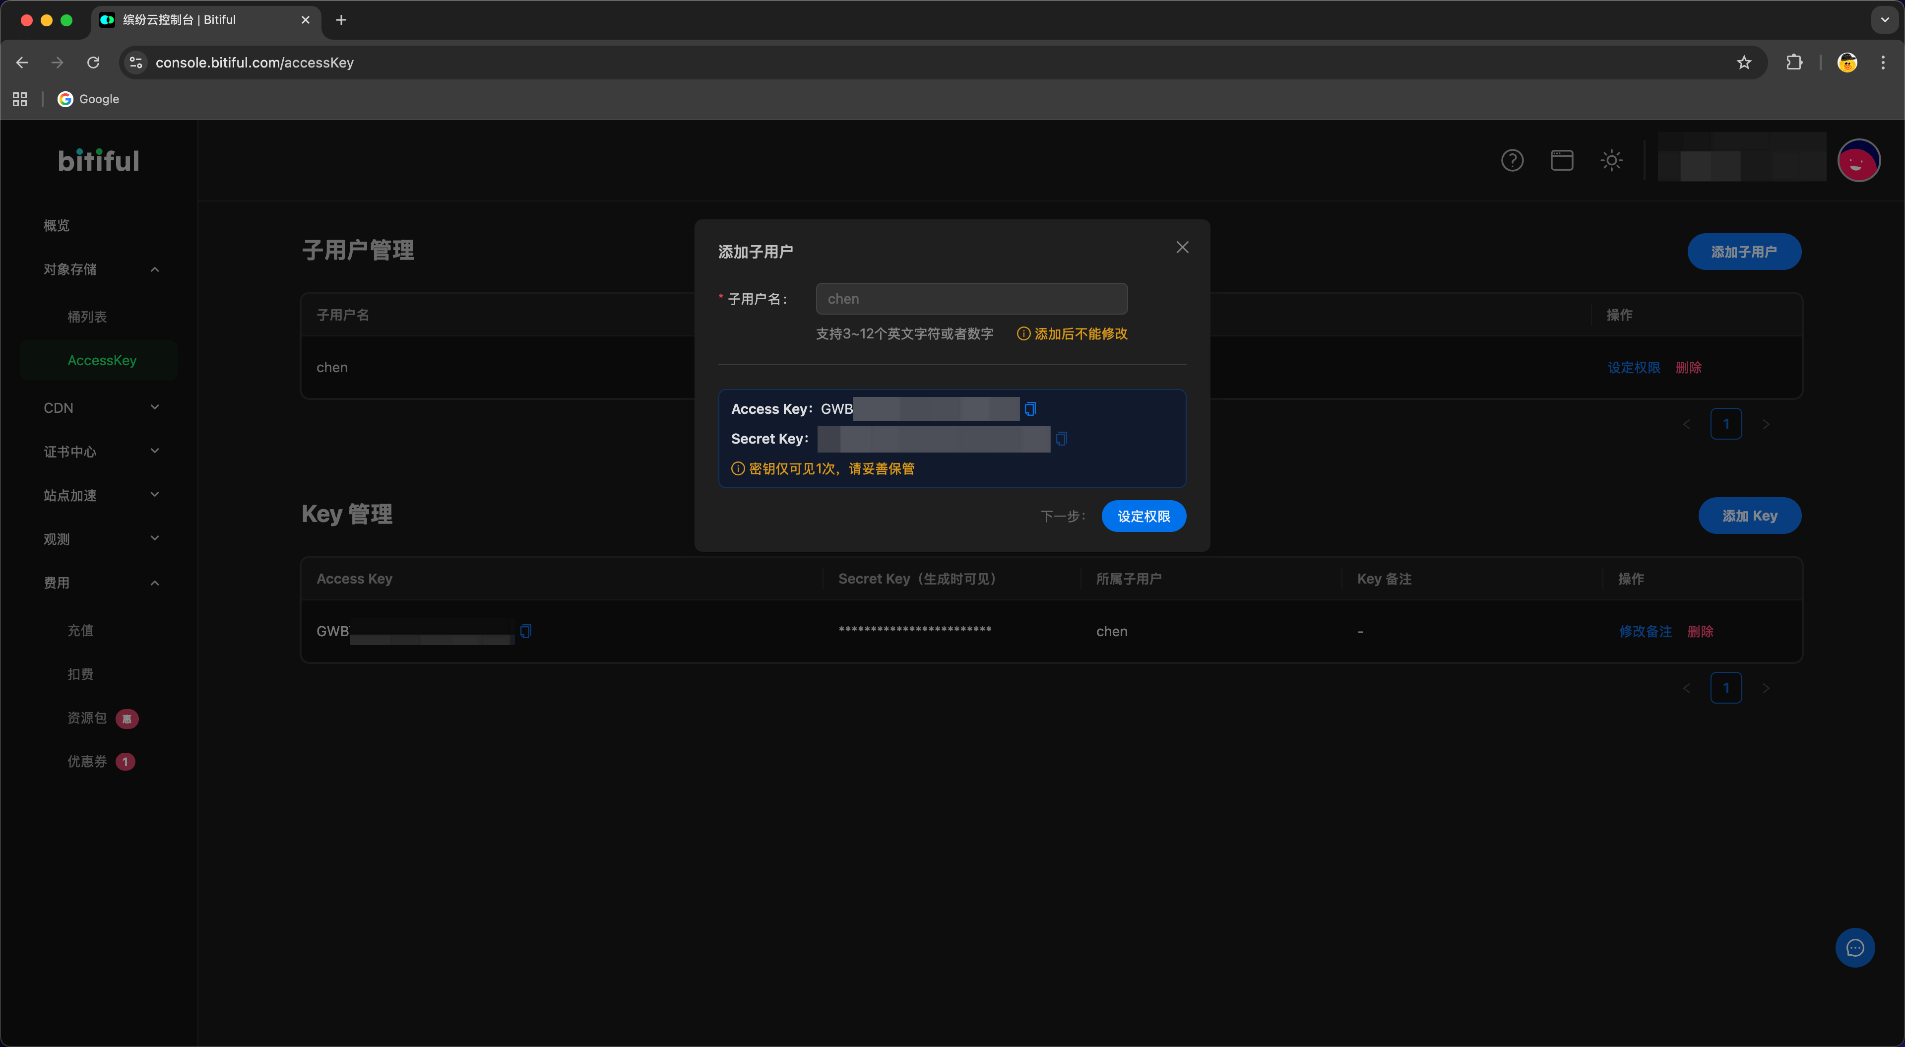
Task: Open 扣费 in sidebar
Action: 80,674
